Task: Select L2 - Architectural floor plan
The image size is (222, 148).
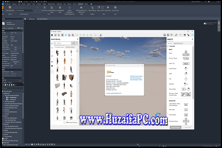Action: coord(12,100)
